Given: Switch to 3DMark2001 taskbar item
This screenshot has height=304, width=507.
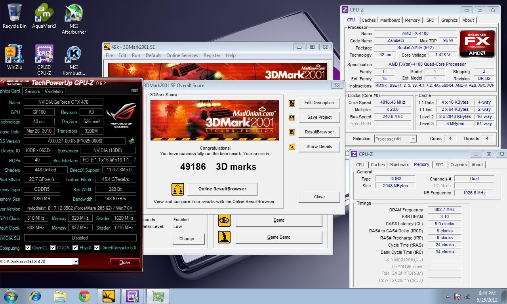Looking at the screenshot, I should pyautogui.click(x=109, y=296).
